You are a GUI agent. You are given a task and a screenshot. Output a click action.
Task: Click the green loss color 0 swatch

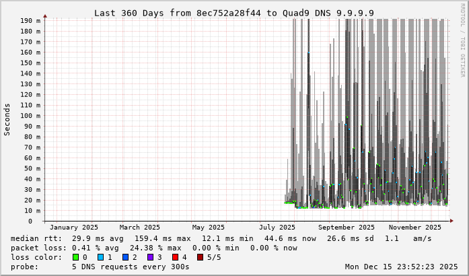point(75,257)
